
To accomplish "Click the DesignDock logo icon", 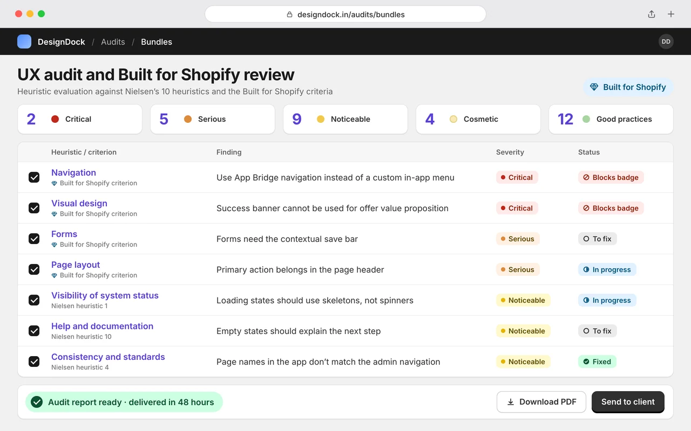I will (x=24, y=41).
